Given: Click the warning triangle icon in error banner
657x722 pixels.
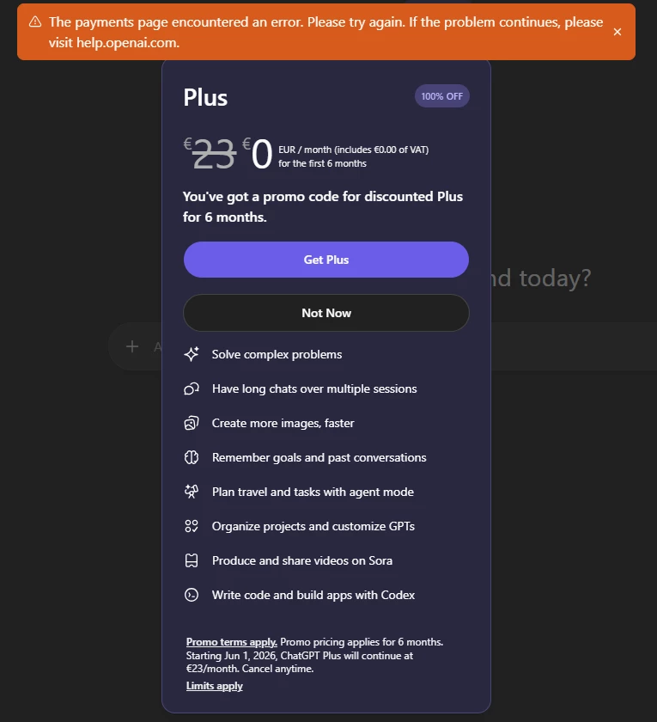Looking at the screenshot, I should [x=34, y=21].
